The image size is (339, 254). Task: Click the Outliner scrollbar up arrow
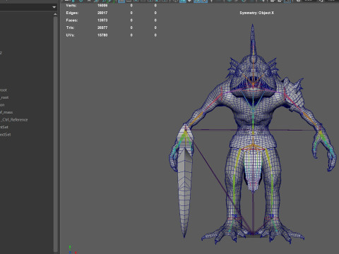[x=55, y=14]
